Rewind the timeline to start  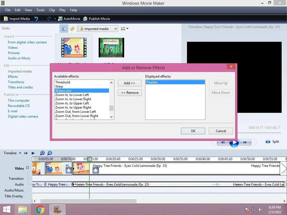coord(26,153)
